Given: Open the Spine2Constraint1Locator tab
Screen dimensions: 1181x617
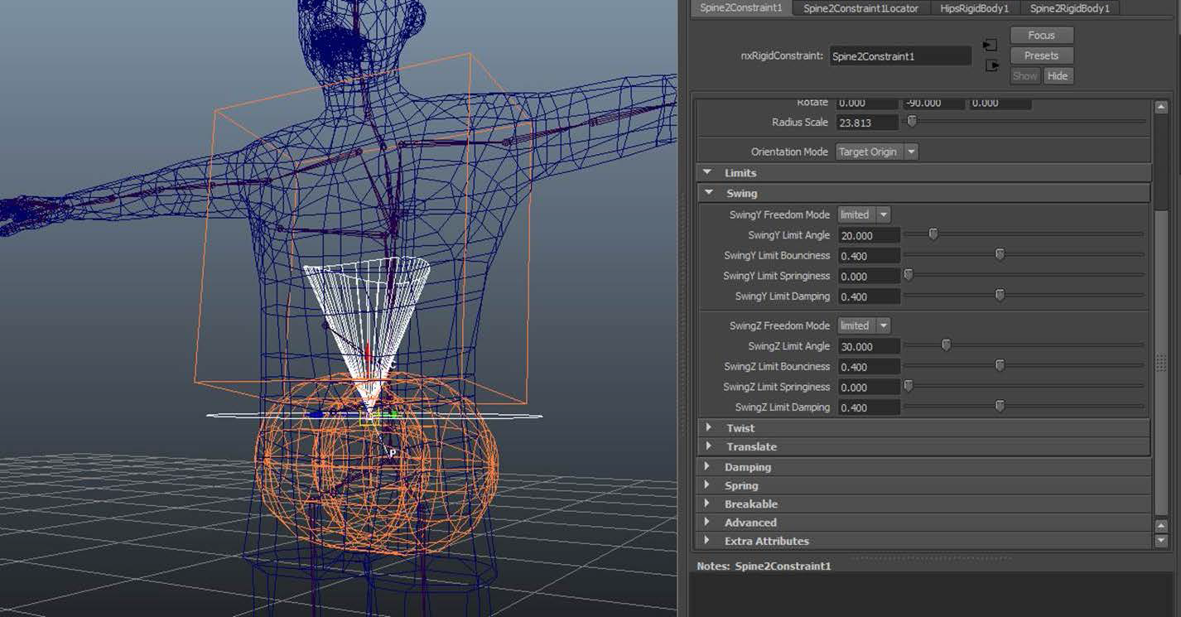Looking at the screenshot, I should coord(860,8).
